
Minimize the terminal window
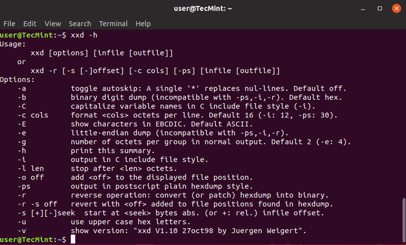pyautogui.click(x=365, y=8)
